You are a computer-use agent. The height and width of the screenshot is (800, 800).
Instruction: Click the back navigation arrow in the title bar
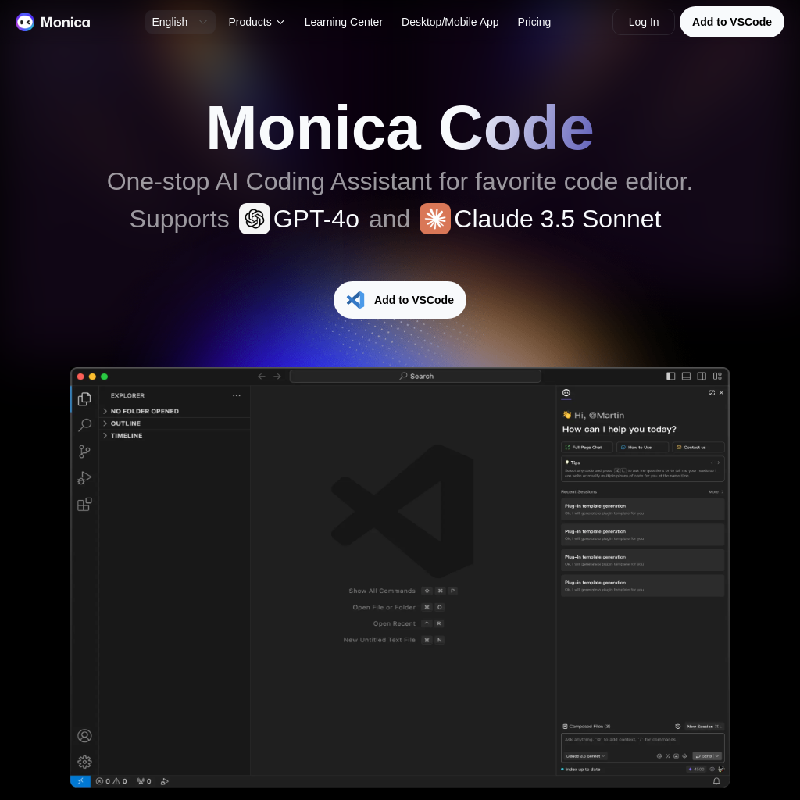coord(262,376)
